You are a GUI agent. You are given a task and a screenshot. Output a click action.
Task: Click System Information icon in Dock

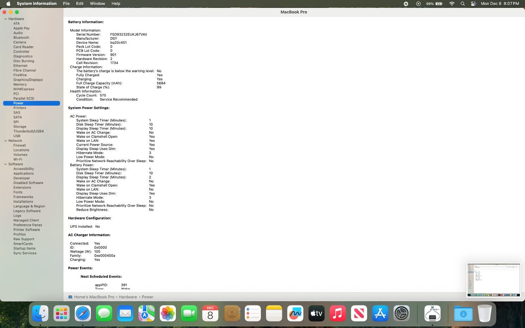(432, 314)
